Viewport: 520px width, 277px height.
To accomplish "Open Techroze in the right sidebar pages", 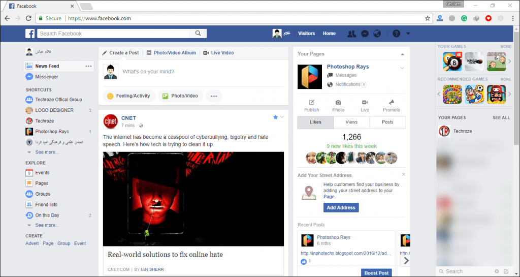I will (x=462, y=131).
